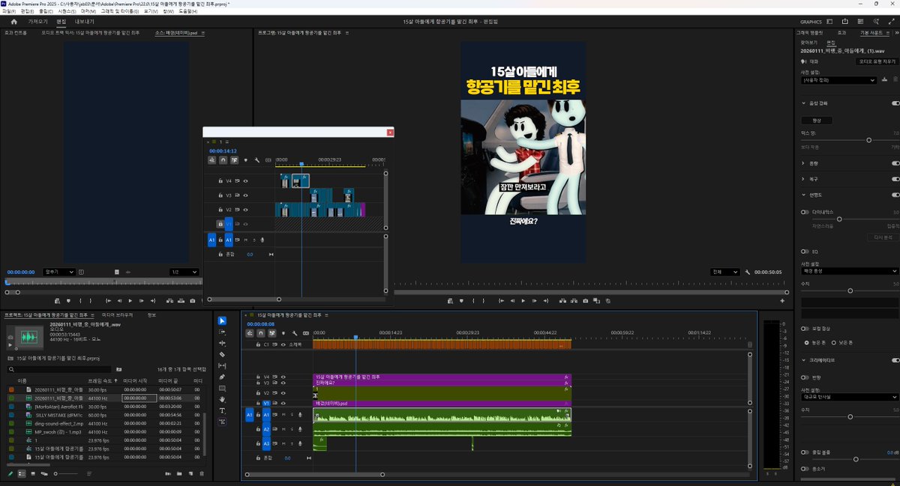The height and width of the screenshot is (486, 900).
Task: Open the Program monitor 전체 resolution dropdown
Action: (725, 272)
